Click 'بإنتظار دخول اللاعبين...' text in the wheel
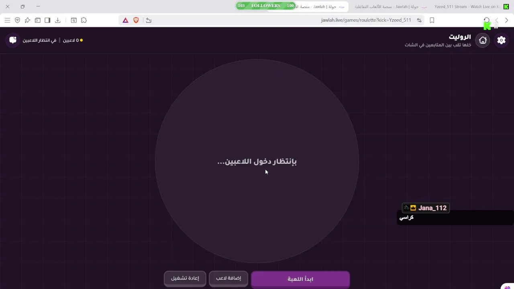The height and width of the screenshot is (289, 514). click(x=257, y=161)
